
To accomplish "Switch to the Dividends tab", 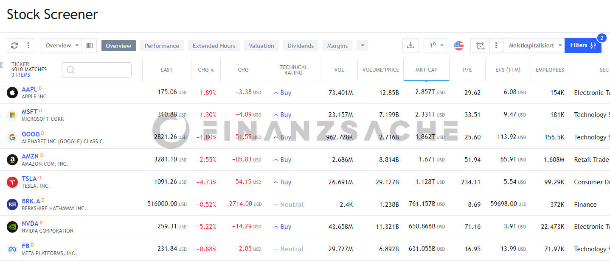I will pyautogui.click(x=301, y=46).
